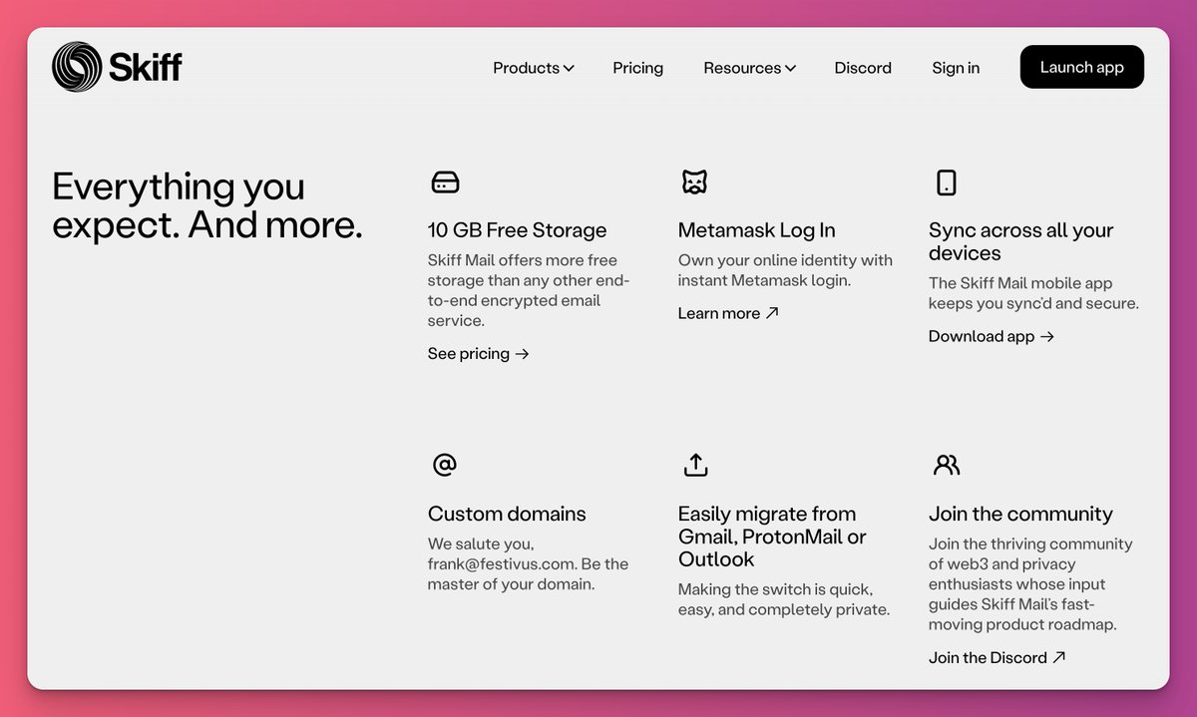Image resolution: width=1197 pixels, height=717 pixels.
Task: Click the 'Own your online identity' description
Action: click(x=785, y=270)
